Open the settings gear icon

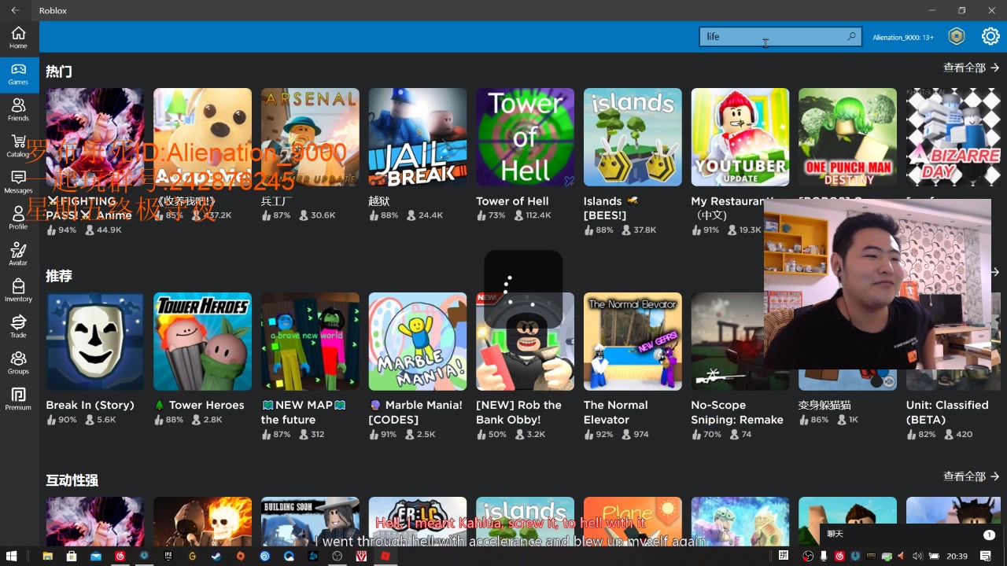[990, 36]
